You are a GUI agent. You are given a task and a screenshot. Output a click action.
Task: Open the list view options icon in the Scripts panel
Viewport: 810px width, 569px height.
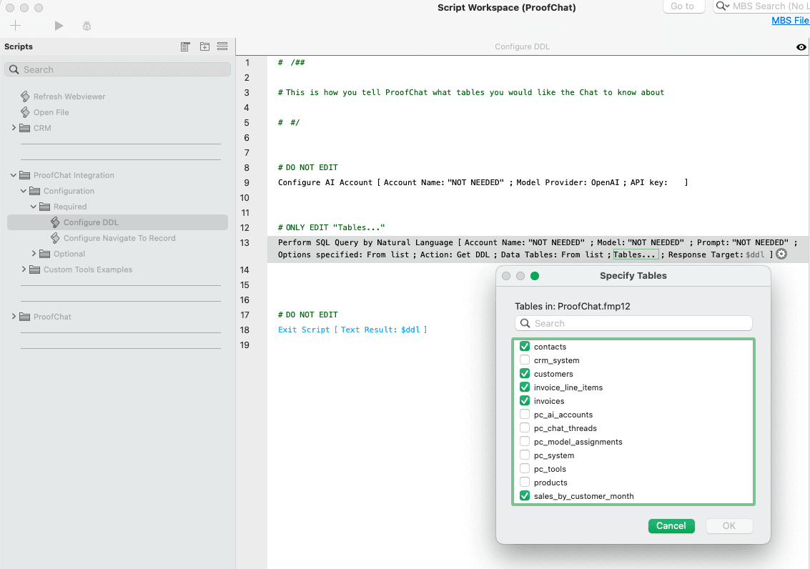222,46
